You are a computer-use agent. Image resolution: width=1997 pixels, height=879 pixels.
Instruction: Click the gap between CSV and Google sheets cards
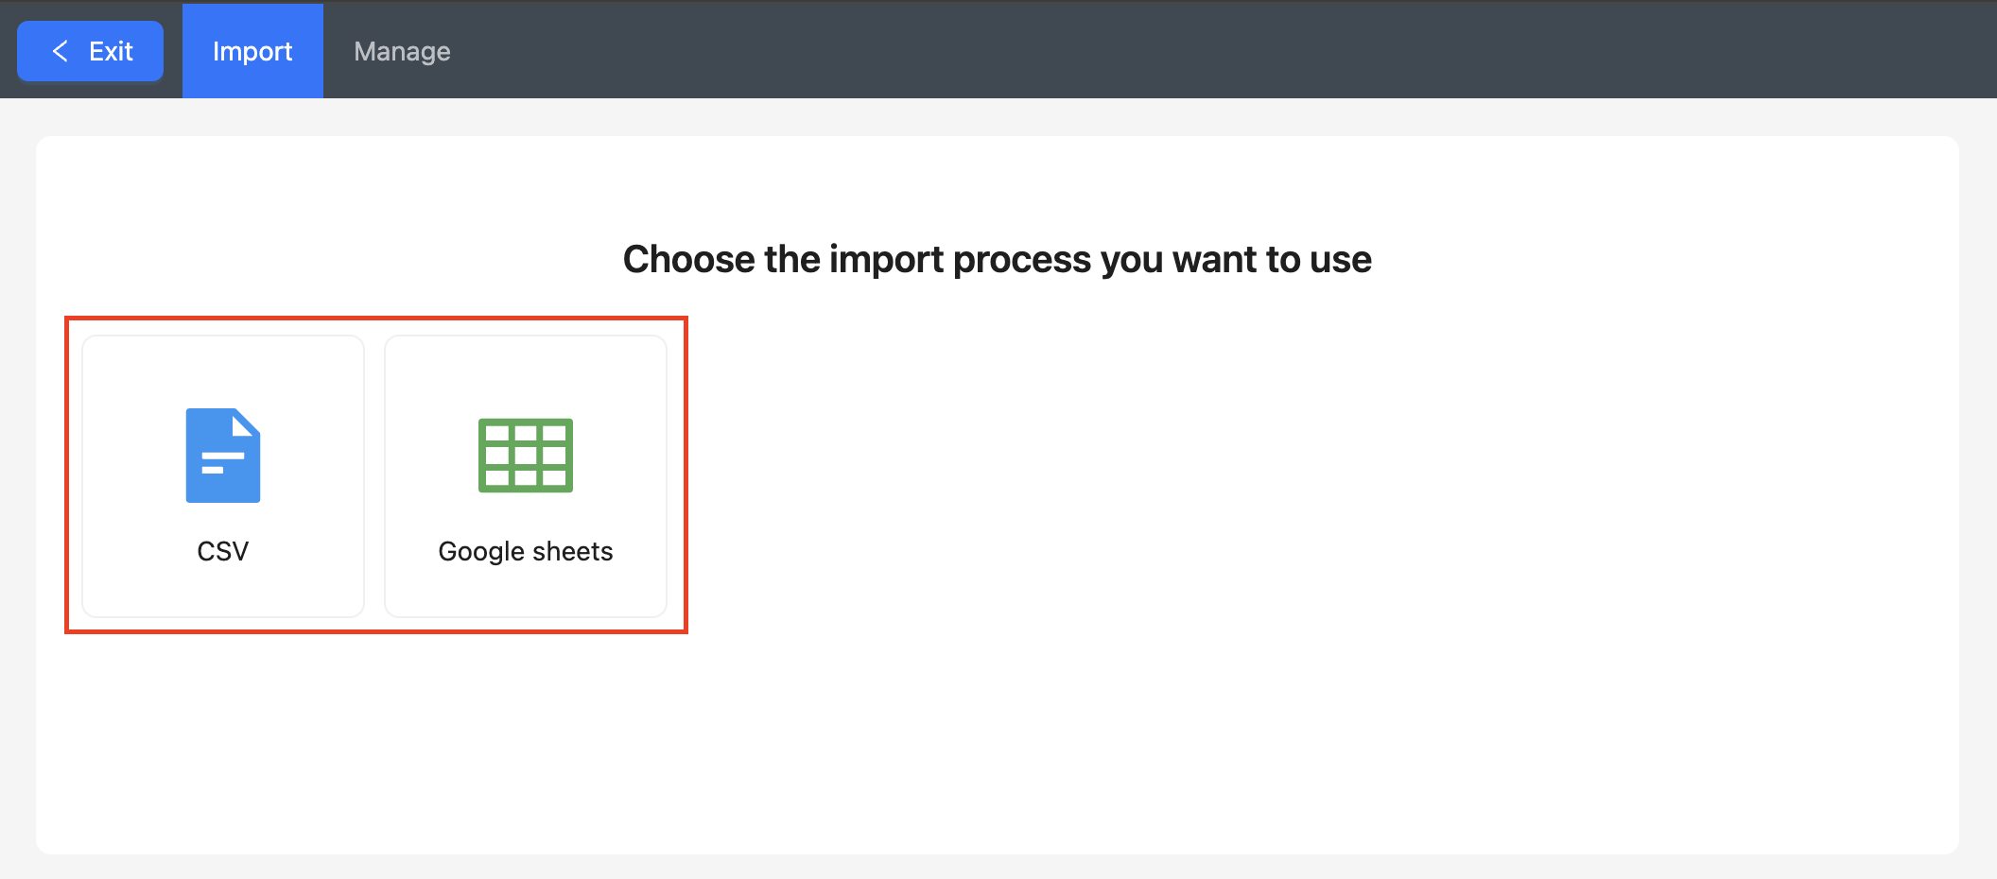click(x=374, y=476)
